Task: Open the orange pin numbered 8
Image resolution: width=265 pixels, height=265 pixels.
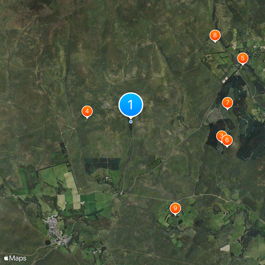Action: pyautogui.click(x=215, y=36)
